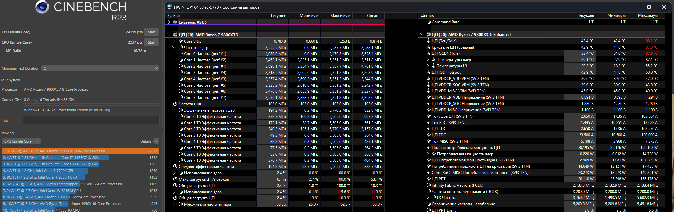This screenshot has width=674, height=212.
Task: Click the thermometer icon of Кристалл ЦП (среднее)
Action: 429,47
